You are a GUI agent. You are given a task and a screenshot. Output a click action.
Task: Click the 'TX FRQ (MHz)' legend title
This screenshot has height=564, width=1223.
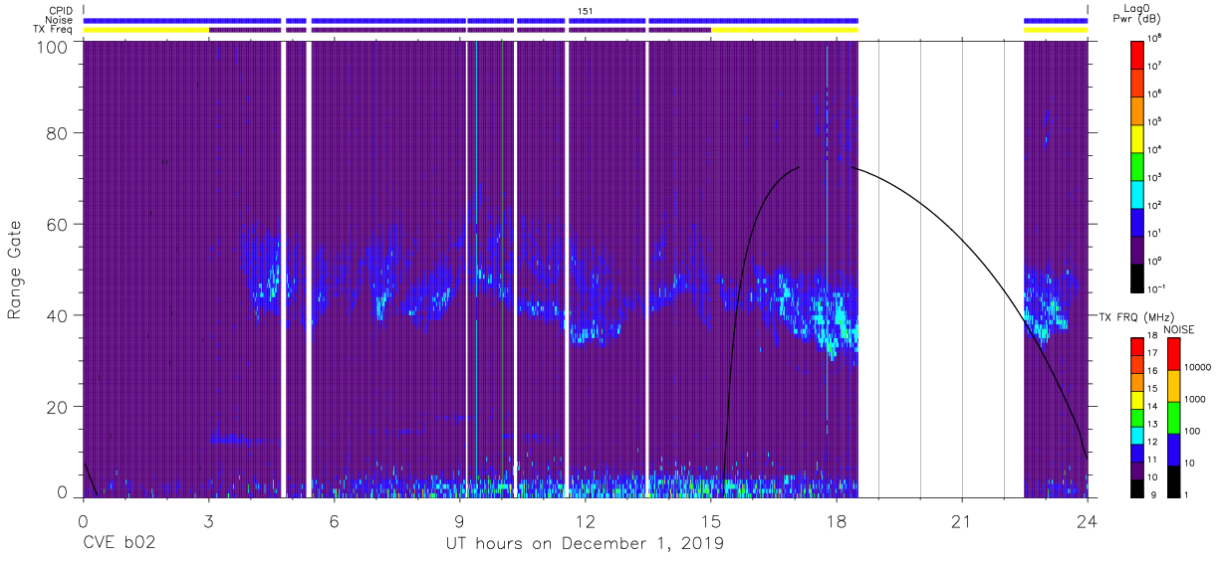1135,317
